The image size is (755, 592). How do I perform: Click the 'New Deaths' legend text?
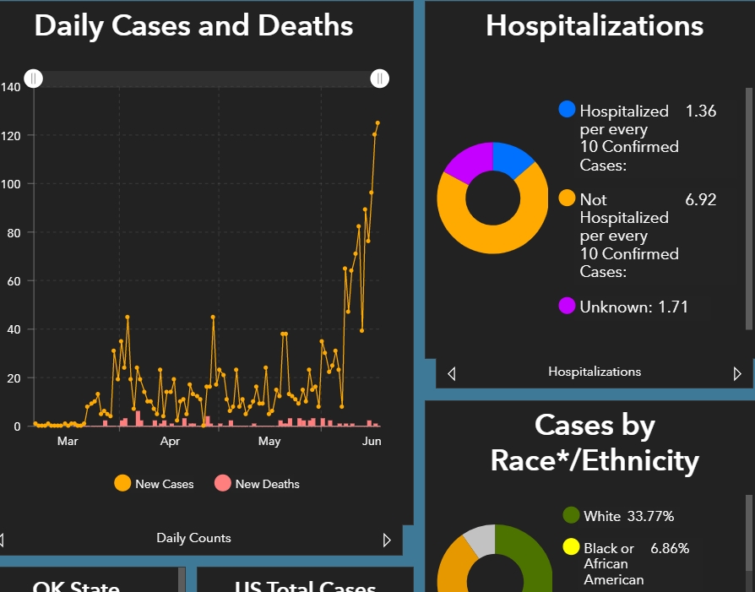[267, 484]
